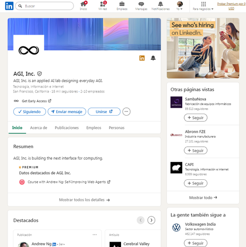246x247 pixels.
Task: Follow CAPI with Seguir button
Action: 196,183
